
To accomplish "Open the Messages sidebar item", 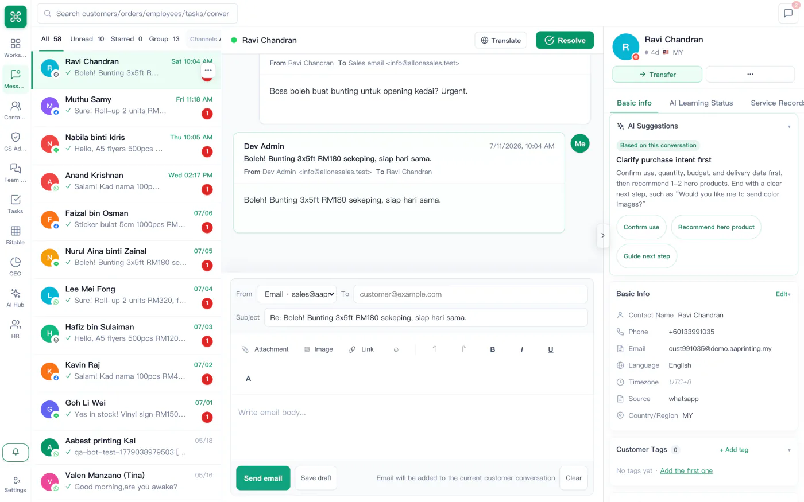I will [x=16, y=79].
